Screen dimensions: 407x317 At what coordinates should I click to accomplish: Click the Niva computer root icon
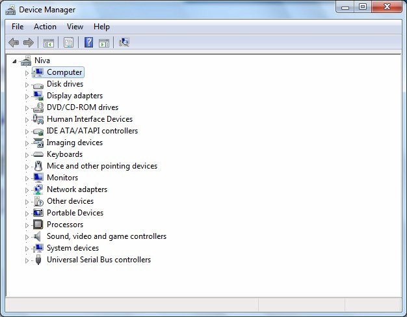pos(26,61)
